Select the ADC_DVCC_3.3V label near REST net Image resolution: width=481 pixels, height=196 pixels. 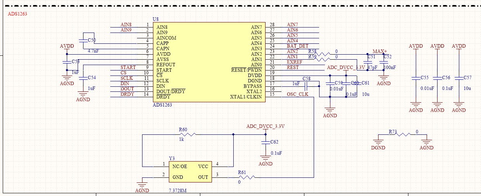(x=346, y=67)
